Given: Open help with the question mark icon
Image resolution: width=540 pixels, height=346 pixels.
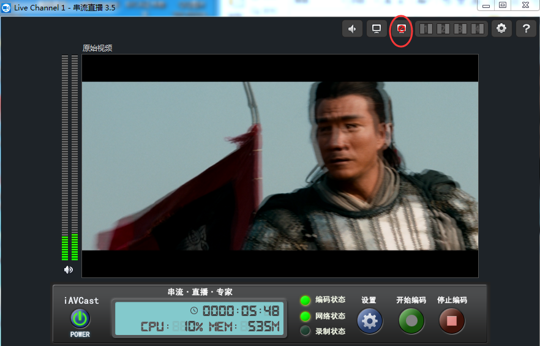Looking at the screenshot, I should point(526,29).
